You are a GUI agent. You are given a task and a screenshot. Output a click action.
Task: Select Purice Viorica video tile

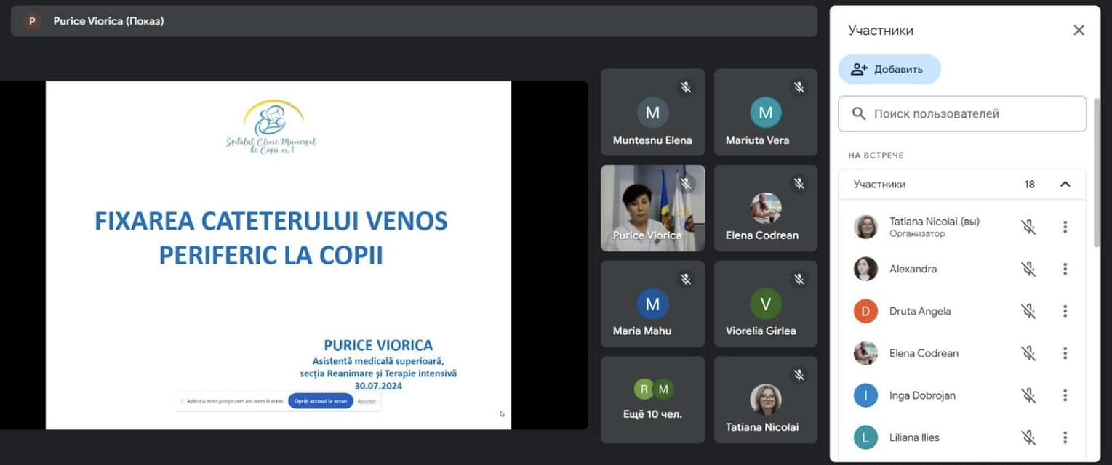click(652, 208)
